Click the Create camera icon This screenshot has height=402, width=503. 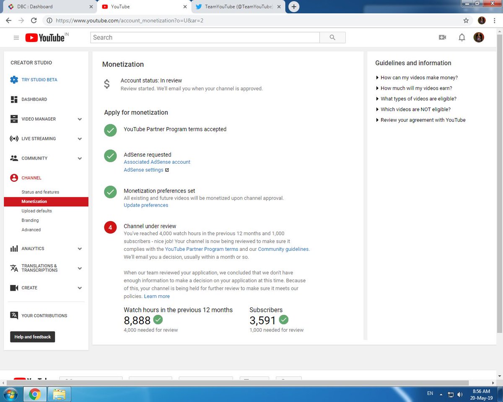14,288
